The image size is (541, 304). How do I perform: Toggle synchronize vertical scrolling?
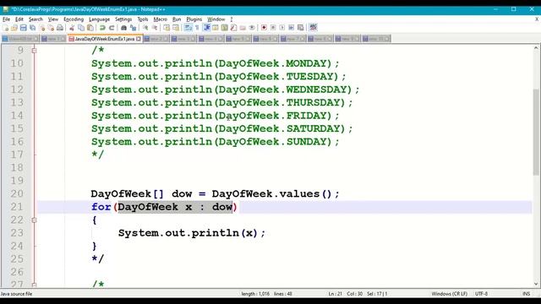pyautogui.click(x=167, y=28)
